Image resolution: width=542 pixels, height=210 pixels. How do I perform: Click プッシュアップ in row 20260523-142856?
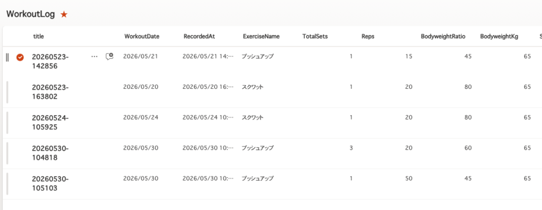258,56
